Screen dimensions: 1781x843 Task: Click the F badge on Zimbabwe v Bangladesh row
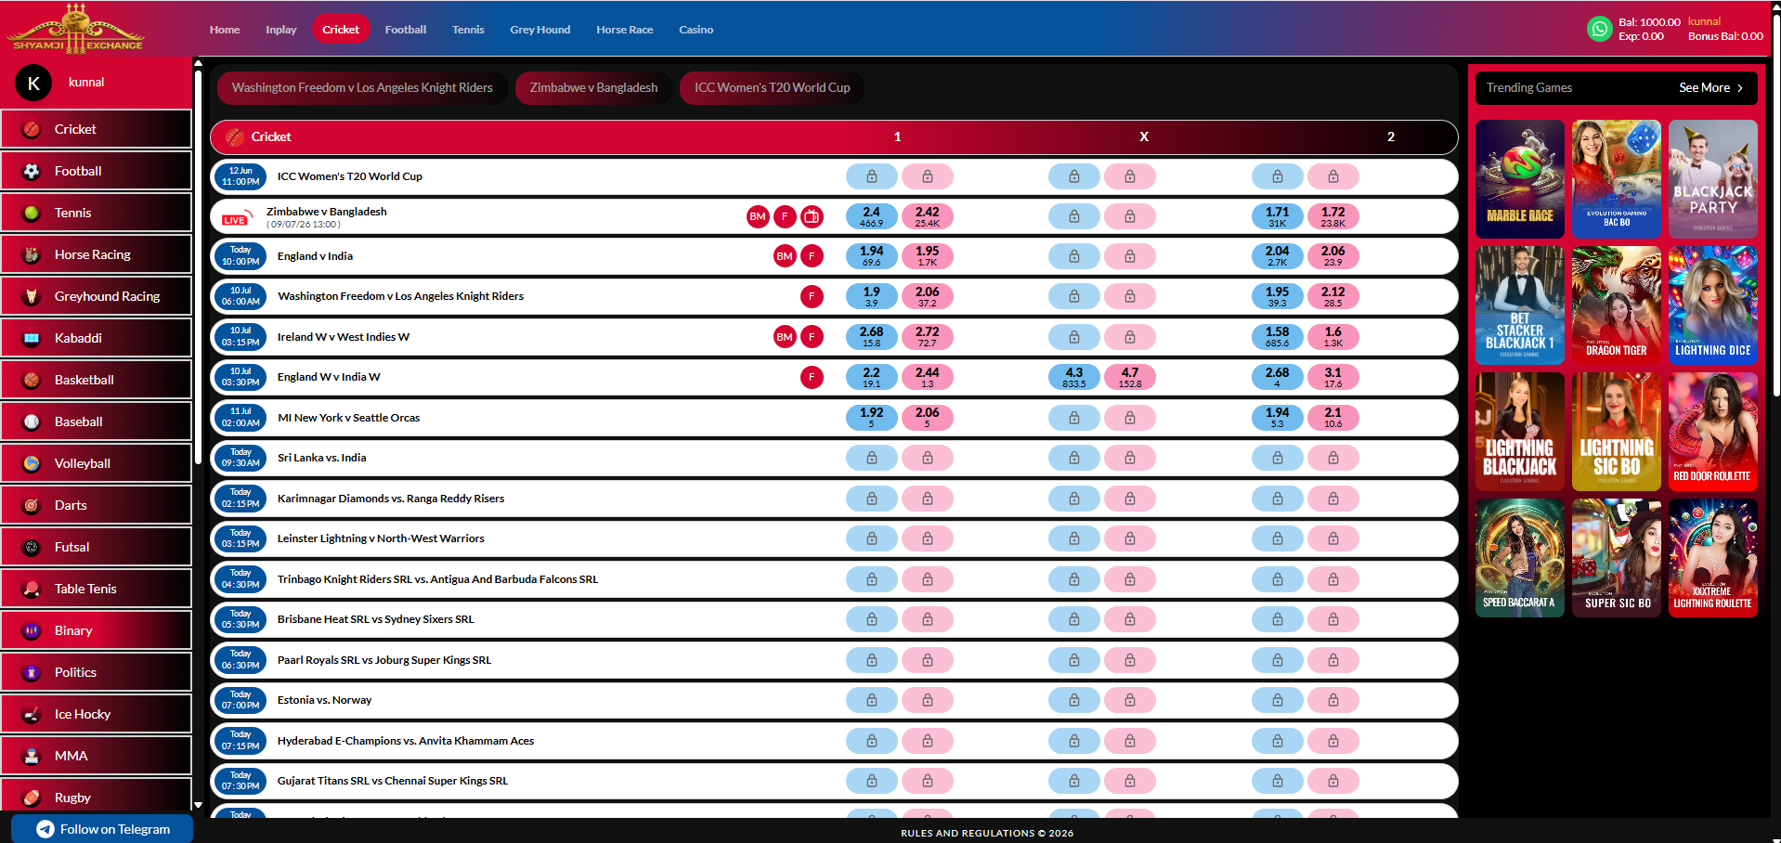pyautogui.click(x=785, y=216)
